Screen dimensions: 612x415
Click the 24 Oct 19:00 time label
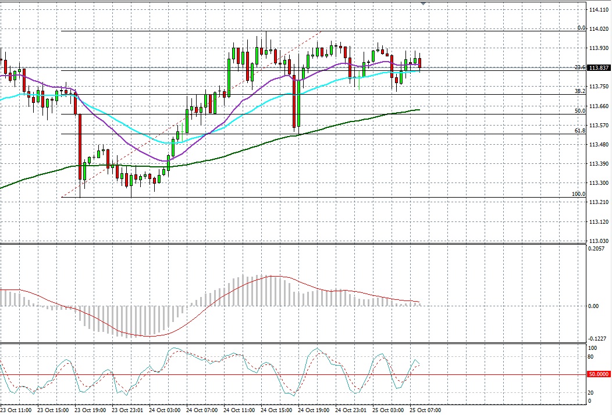pyautogui.click(x=314, y=410)
